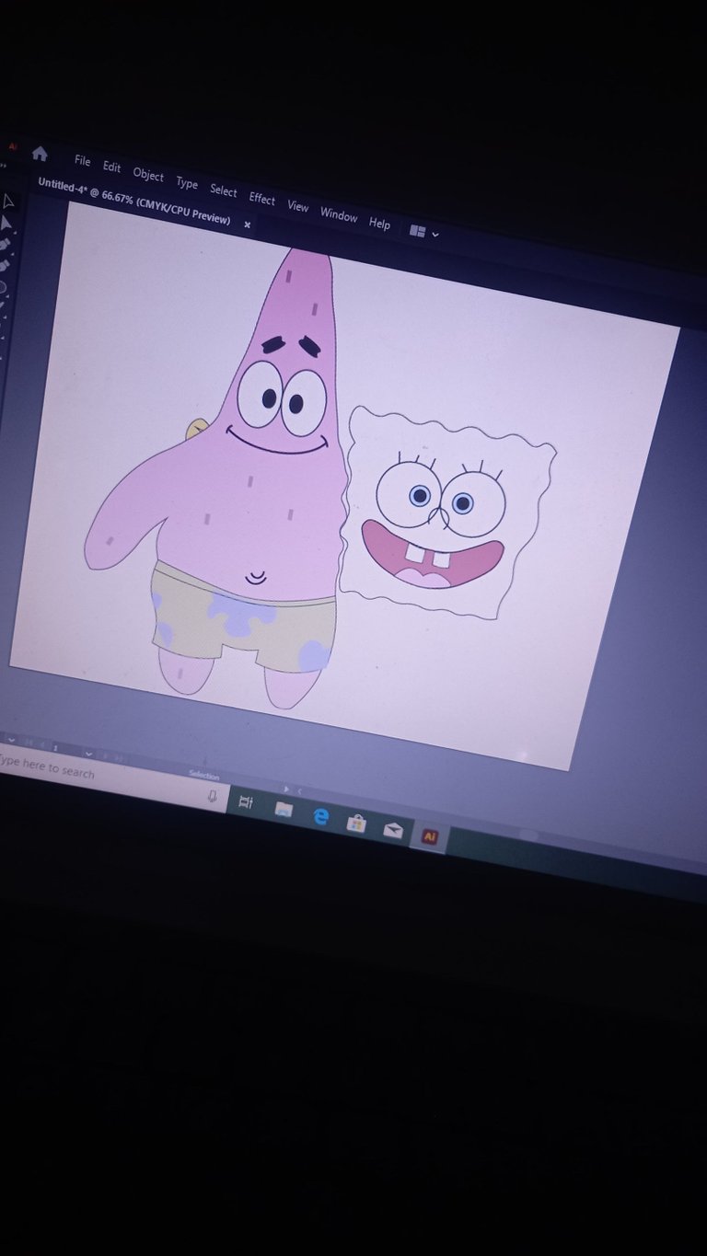The width and height of the screenshot is (707, 1256).
Task: Open the Arrange Documents layout switcher
Action: click(423, 233)
